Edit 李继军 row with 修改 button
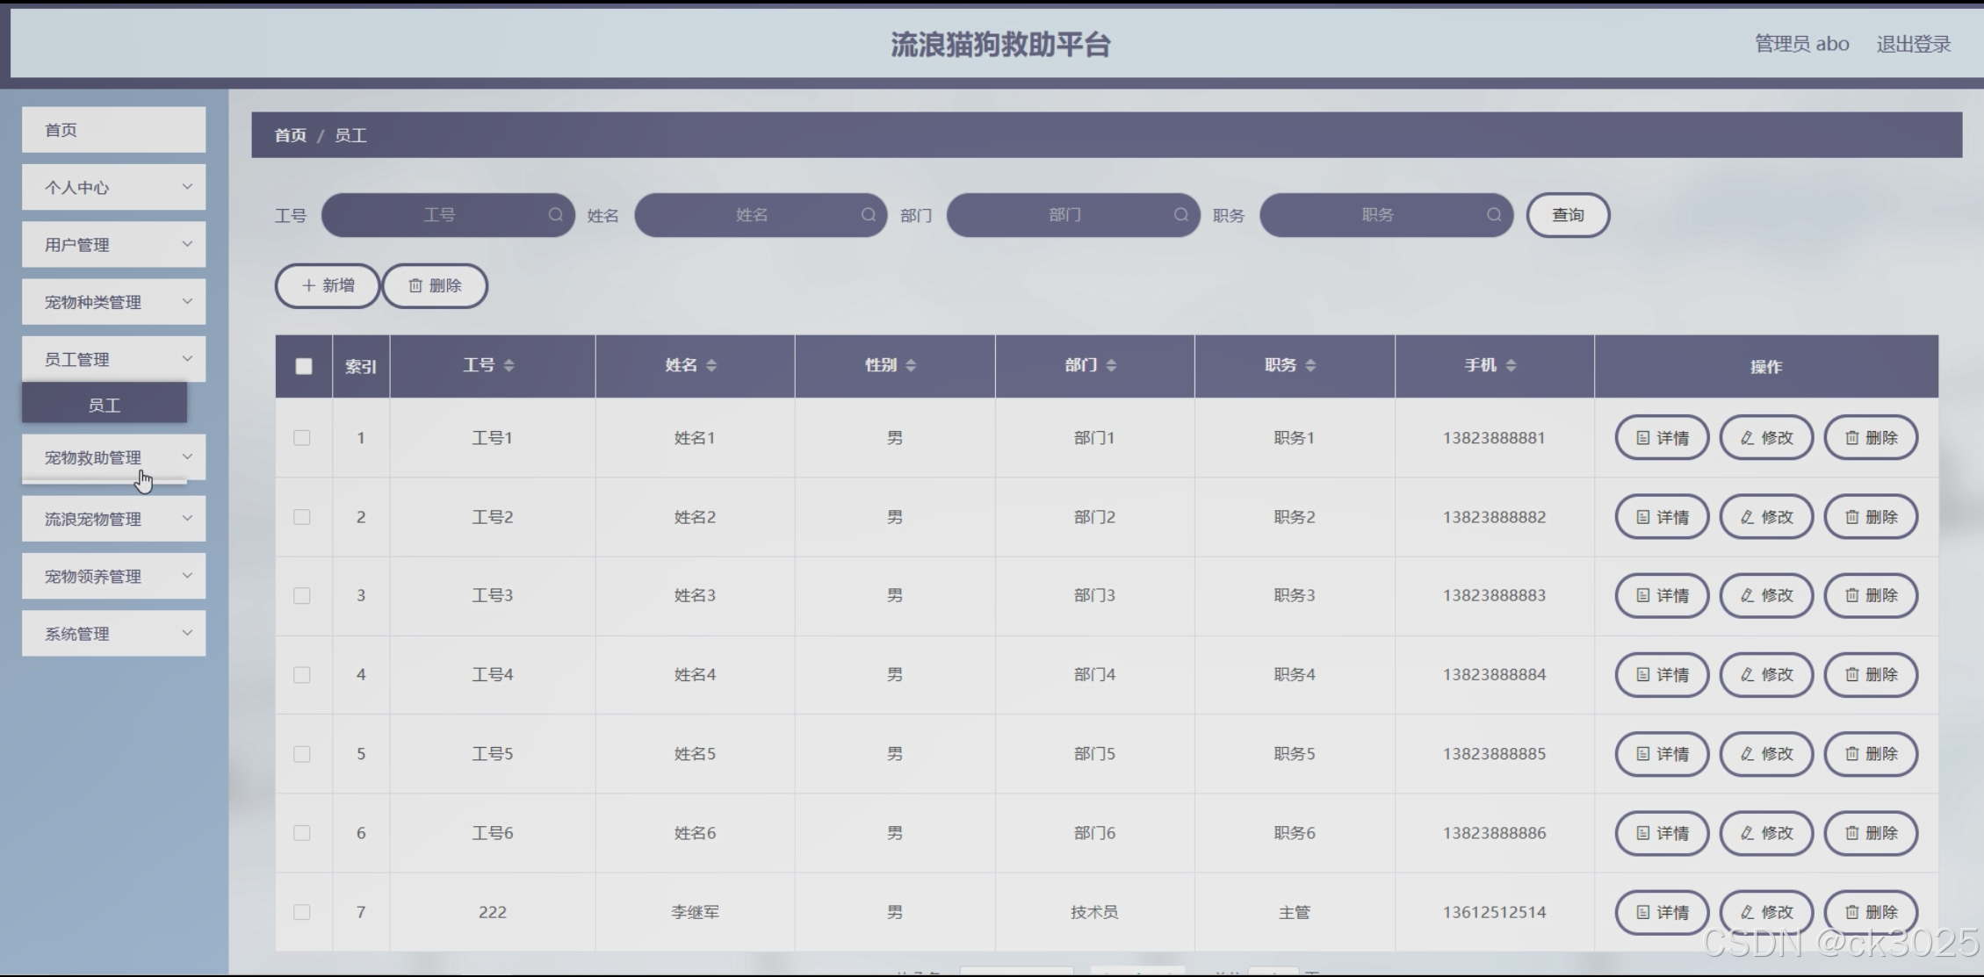Screen dimensions: 1984x977 (x=1765, y=912)
